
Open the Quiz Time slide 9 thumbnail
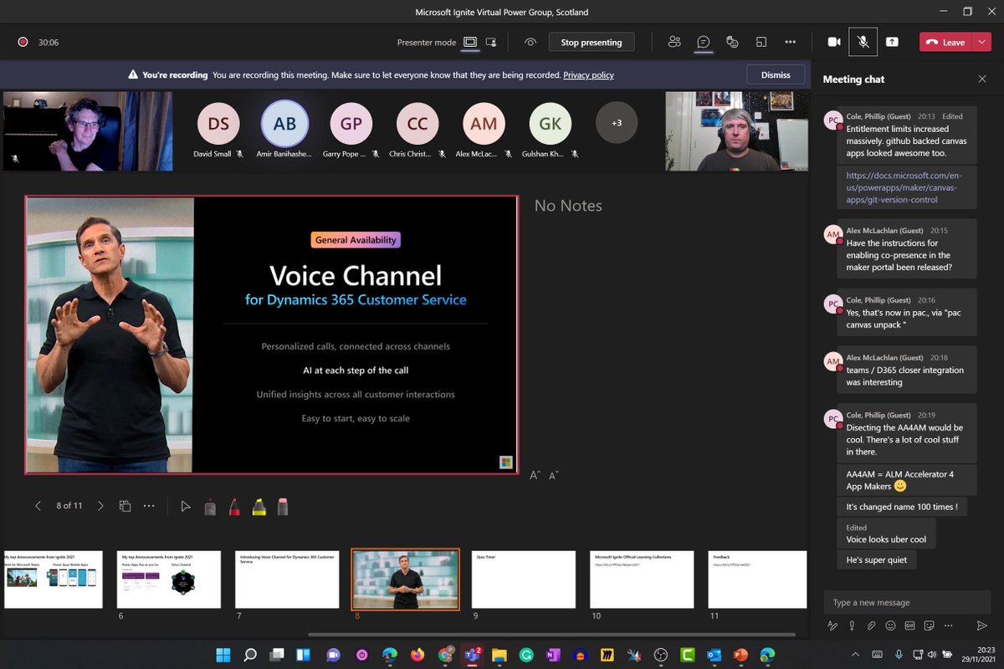click(524, 579)
